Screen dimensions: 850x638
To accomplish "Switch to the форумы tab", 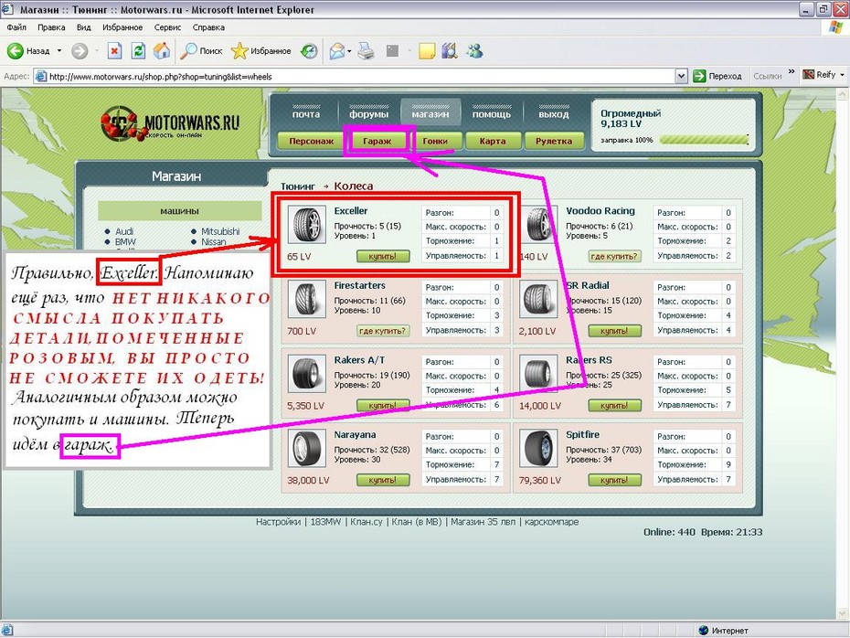I will click(x=368, y=112).
